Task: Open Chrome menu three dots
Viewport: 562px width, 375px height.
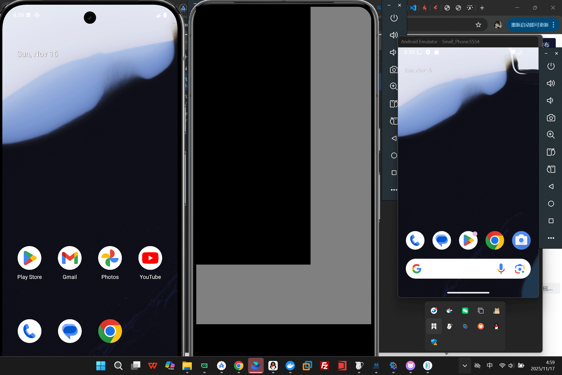Action: point(553,25)
